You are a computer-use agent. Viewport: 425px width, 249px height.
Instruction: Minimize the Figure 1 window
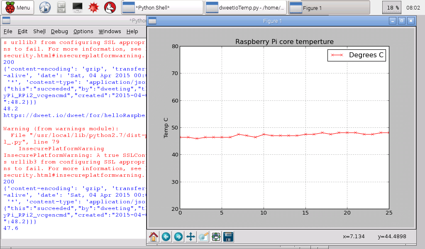(x=393, y=21)
